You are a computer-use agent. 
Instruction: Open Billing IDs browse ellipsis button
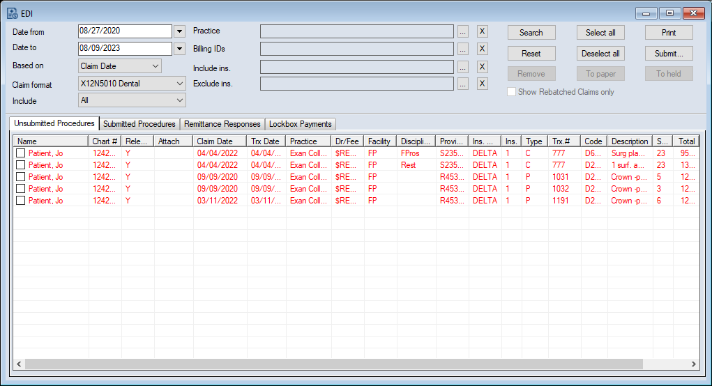click(463, 49)
